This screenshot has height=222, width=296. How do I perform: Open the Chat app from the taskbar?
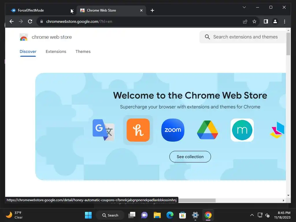coord(145,215)
